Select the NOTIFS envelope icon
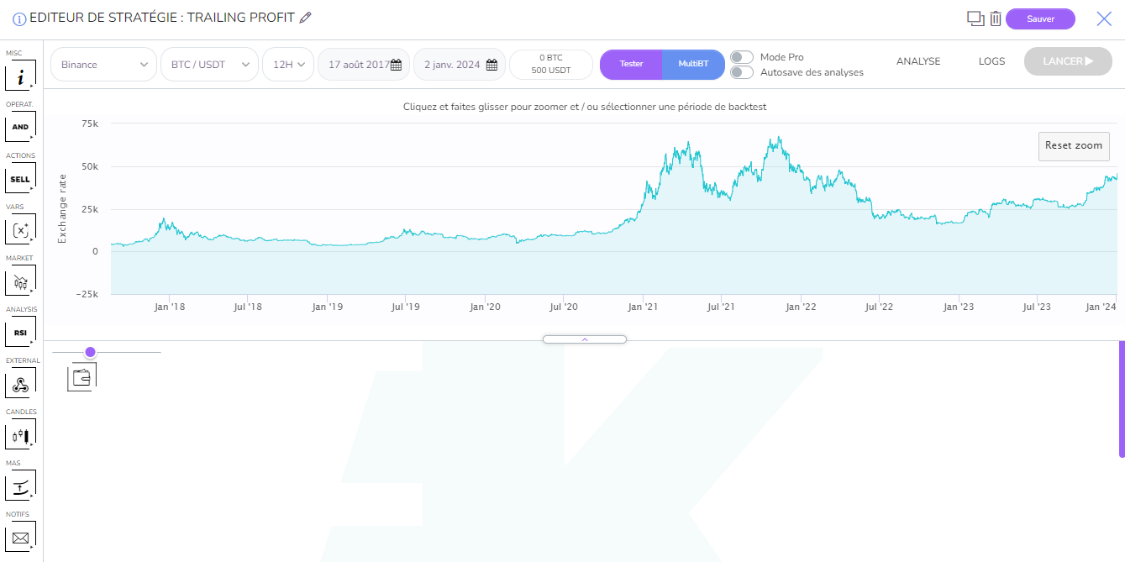This screenshot has width=1125, height=562. pos(21,538)
